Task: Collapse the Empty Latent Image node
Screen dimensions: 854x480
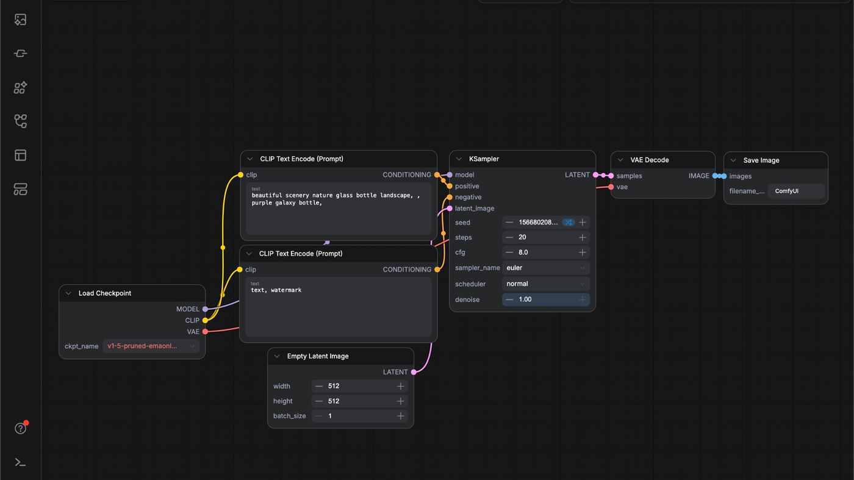Action: click(277, 356)
